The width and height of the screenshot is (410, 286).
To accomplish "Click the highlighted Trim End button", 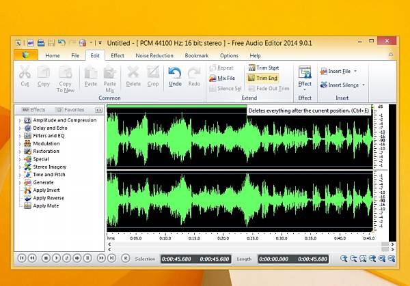I will 262,78.
